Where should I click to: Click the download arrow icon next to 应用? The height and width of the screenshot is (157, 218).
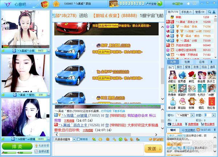pos(211,62)
